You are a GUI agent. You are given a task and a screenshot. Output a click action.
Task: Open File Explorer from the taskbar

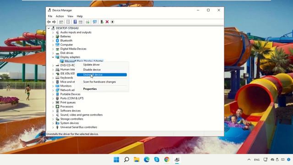click(x=136, y=159)
